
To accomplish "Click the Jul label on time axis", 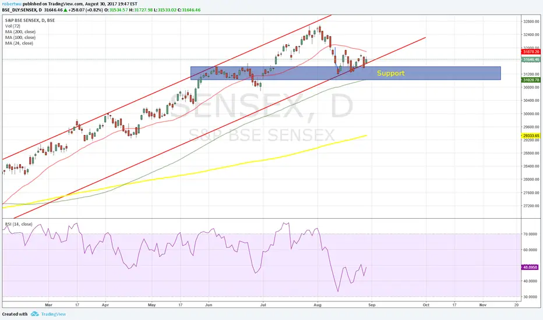I will pos(263,305).
